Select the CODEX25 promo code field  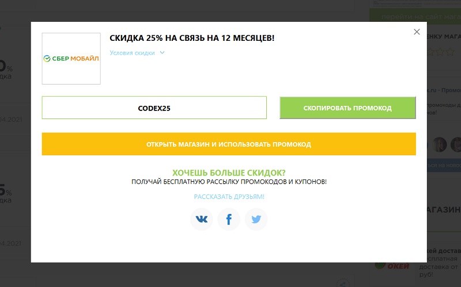(x=154, y=108)
